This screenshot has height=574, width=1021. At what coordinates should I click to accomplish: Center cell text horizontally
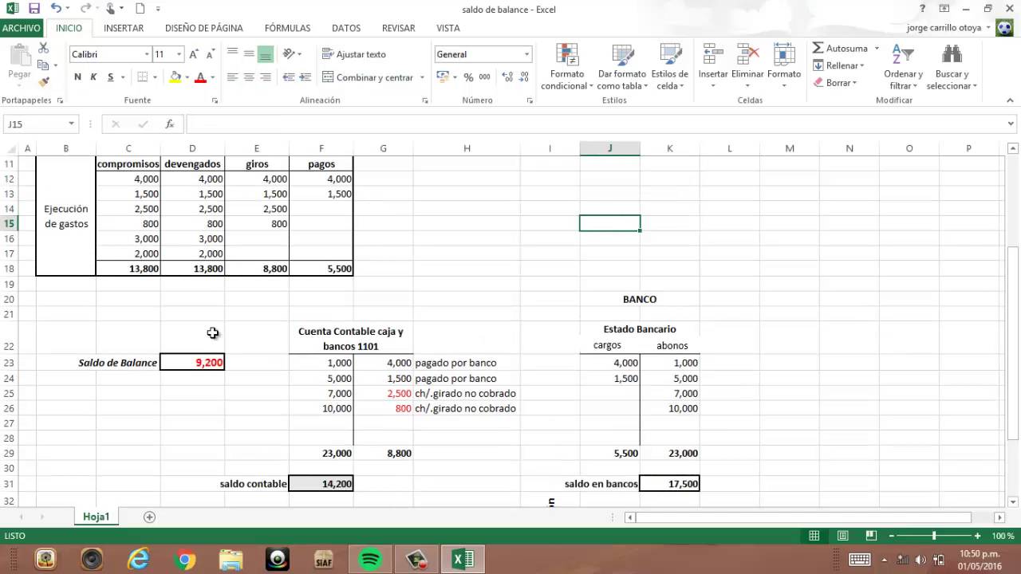pyautogui.click(x=249, y=77)
